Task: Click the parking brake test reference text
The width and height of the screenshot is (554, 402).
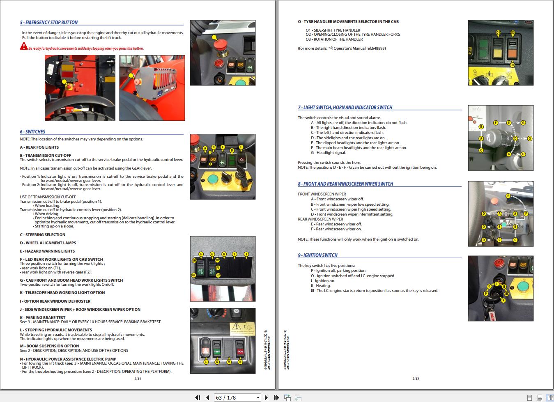Action: (x=90, y=322)
